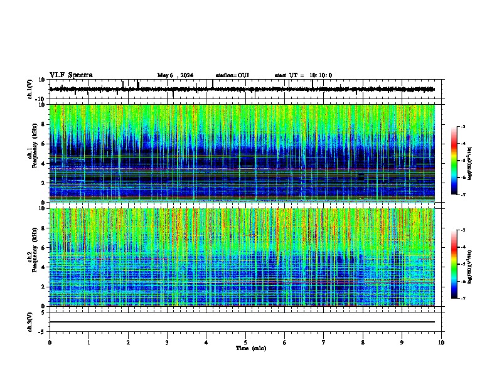Click the "4" kHz tick on ch.2 spectrogram

click(43, 267)
